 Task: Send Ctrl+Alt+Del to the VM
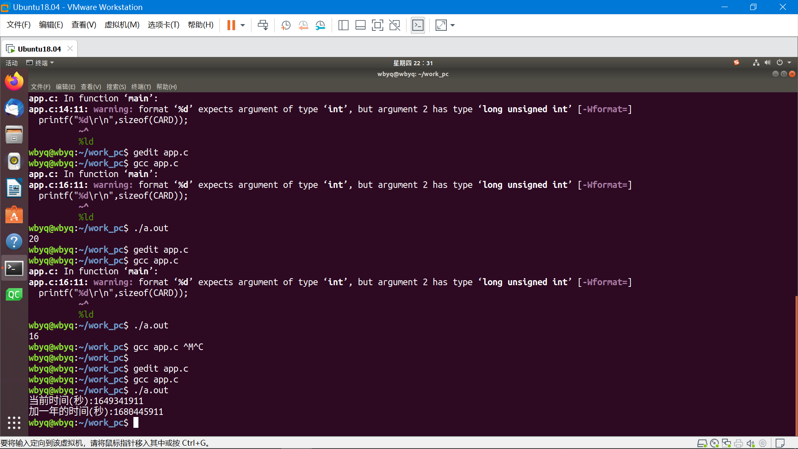click(263, 25)
